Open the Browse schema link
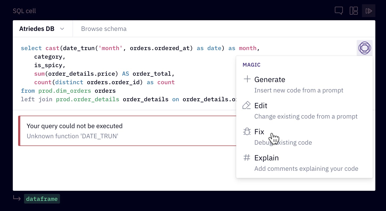Screen dimensions: 386x211 pyautogui.click(x=104, y=29)
